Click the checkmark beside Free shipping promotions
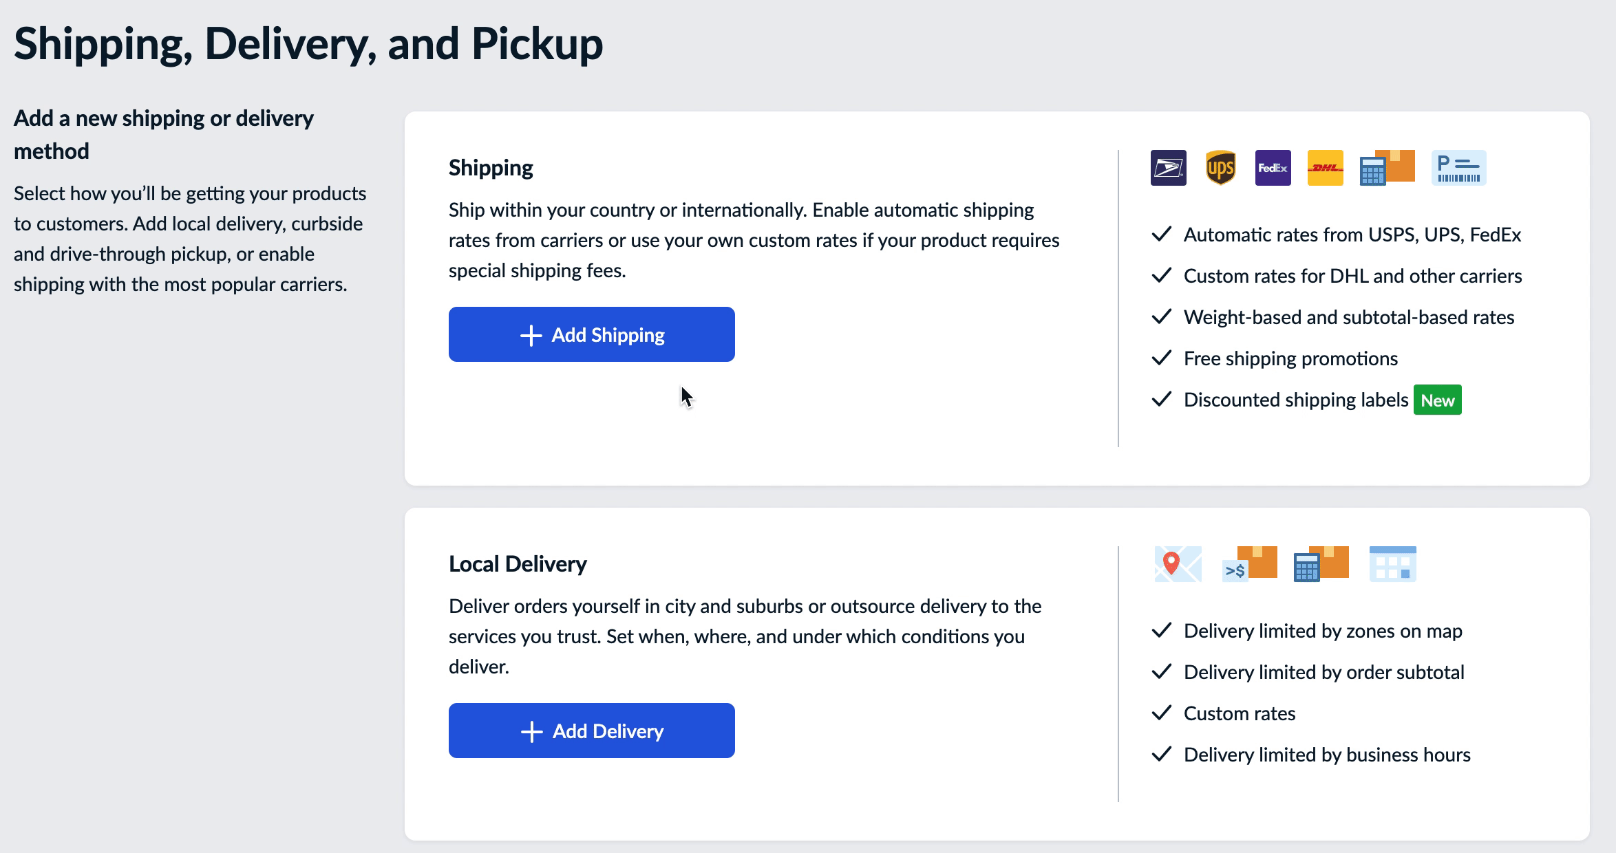 [x=1161, y=358]
